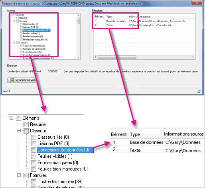Click the results pane horizontal scrollbar thumb

[117, 57]
